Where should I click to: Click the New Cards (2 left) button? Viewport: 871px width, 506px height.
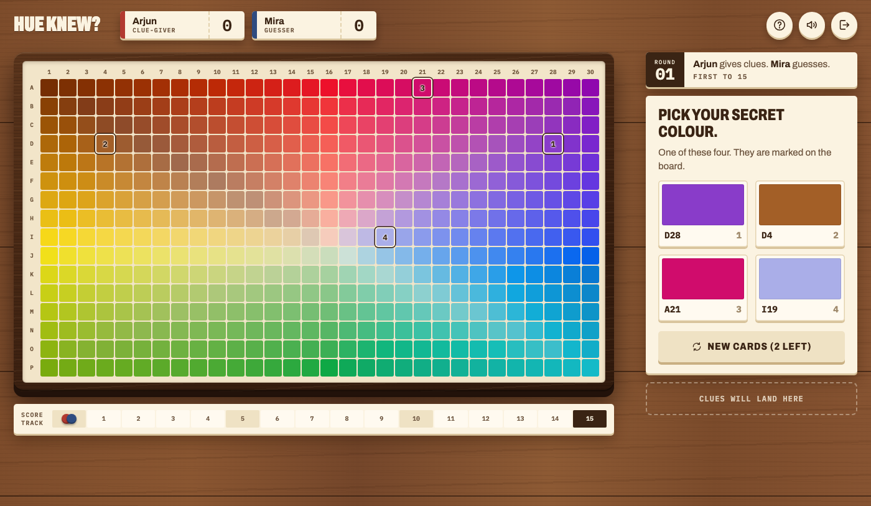click(x=752, y=347)
